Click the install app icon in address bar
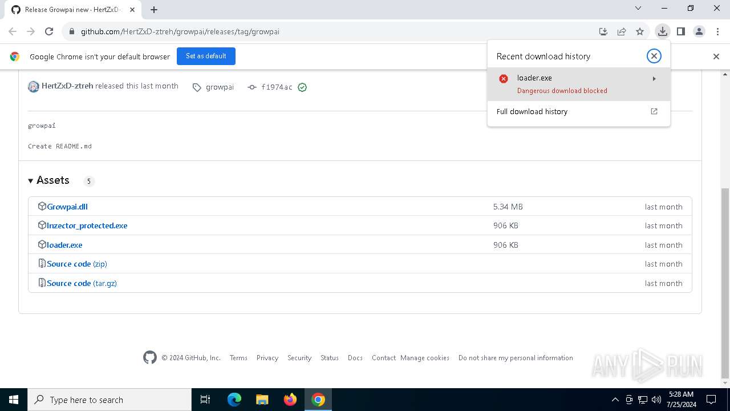The image size is (730, 411). pos(603,31)
